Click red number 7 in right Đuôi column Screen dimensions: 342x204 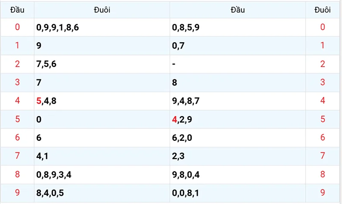pos(323,156)
